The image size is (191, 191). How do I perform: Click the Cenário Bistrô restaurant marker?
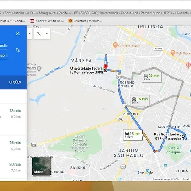pos(115,45)
